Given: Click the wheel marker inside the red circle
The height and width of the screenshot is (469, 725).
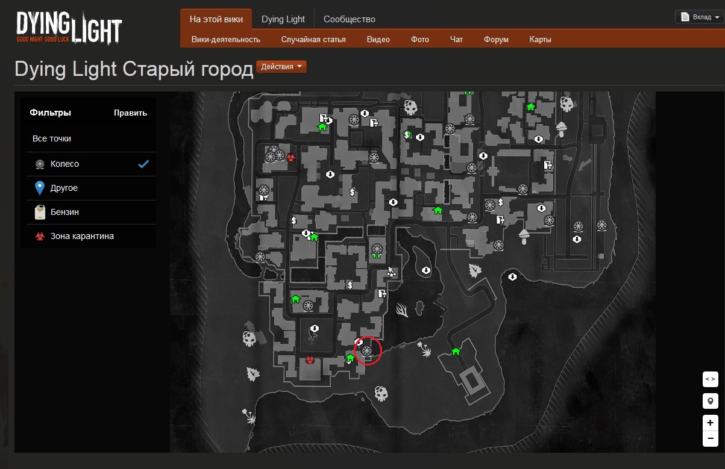Looking at the screenshot, I should [x=366, y=351].
